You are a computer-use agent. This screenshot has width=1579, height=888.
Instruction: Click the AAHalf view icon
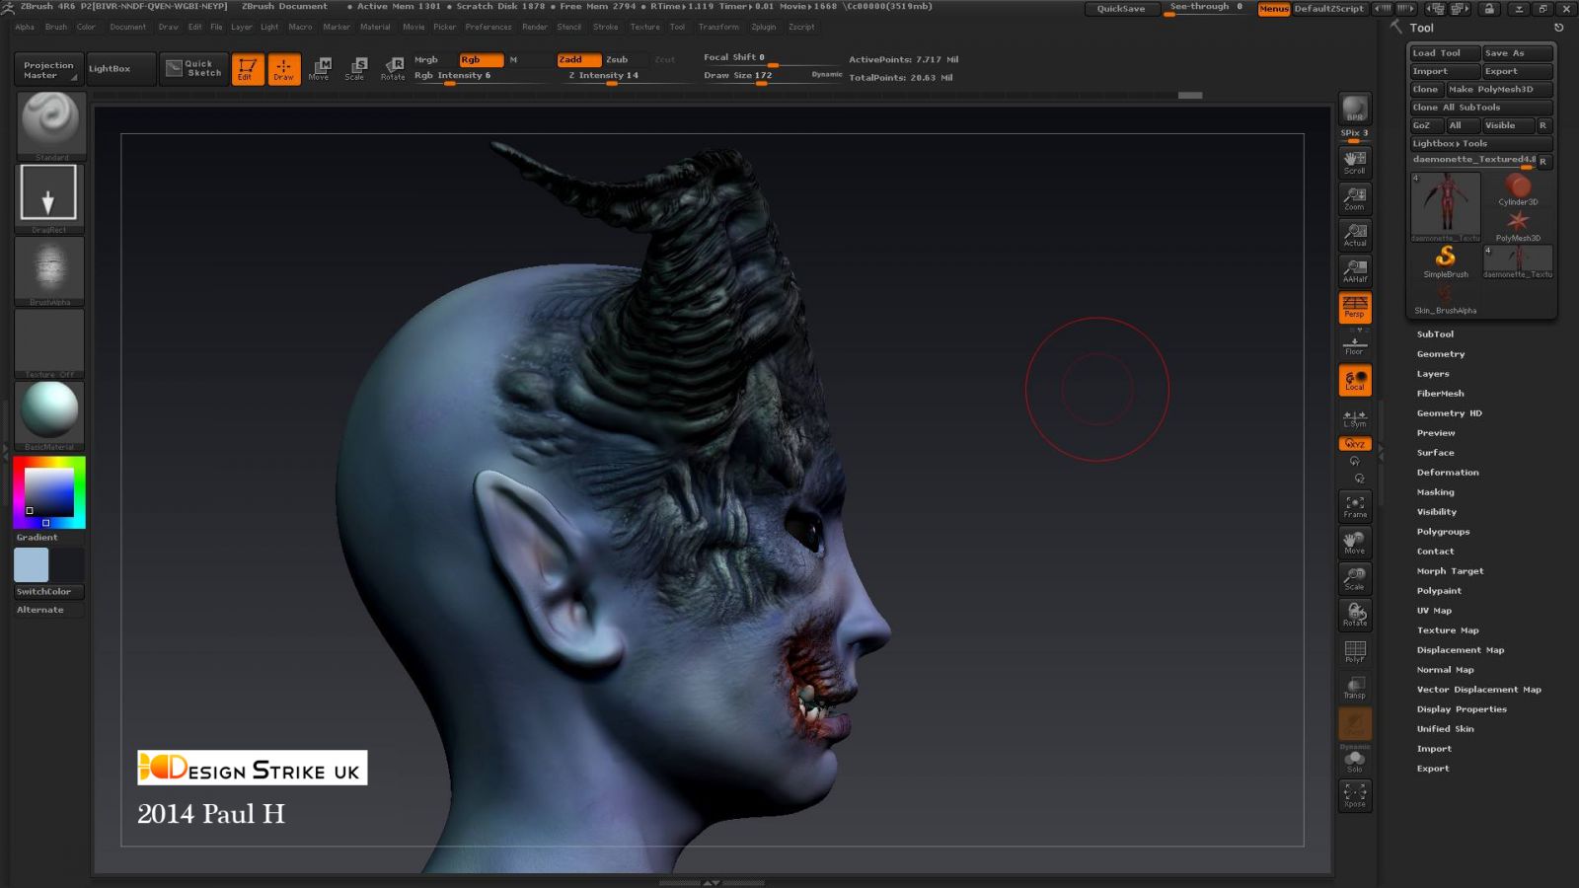coord(1354,270)
